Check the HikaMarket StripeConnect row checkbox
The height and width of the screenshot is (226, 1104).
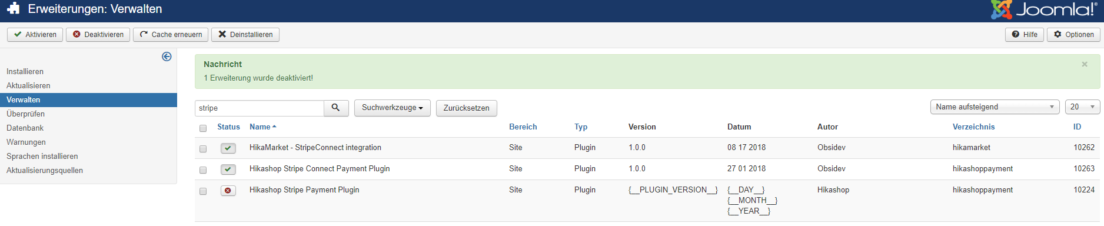pyautogui.click(x=203, y=149)
